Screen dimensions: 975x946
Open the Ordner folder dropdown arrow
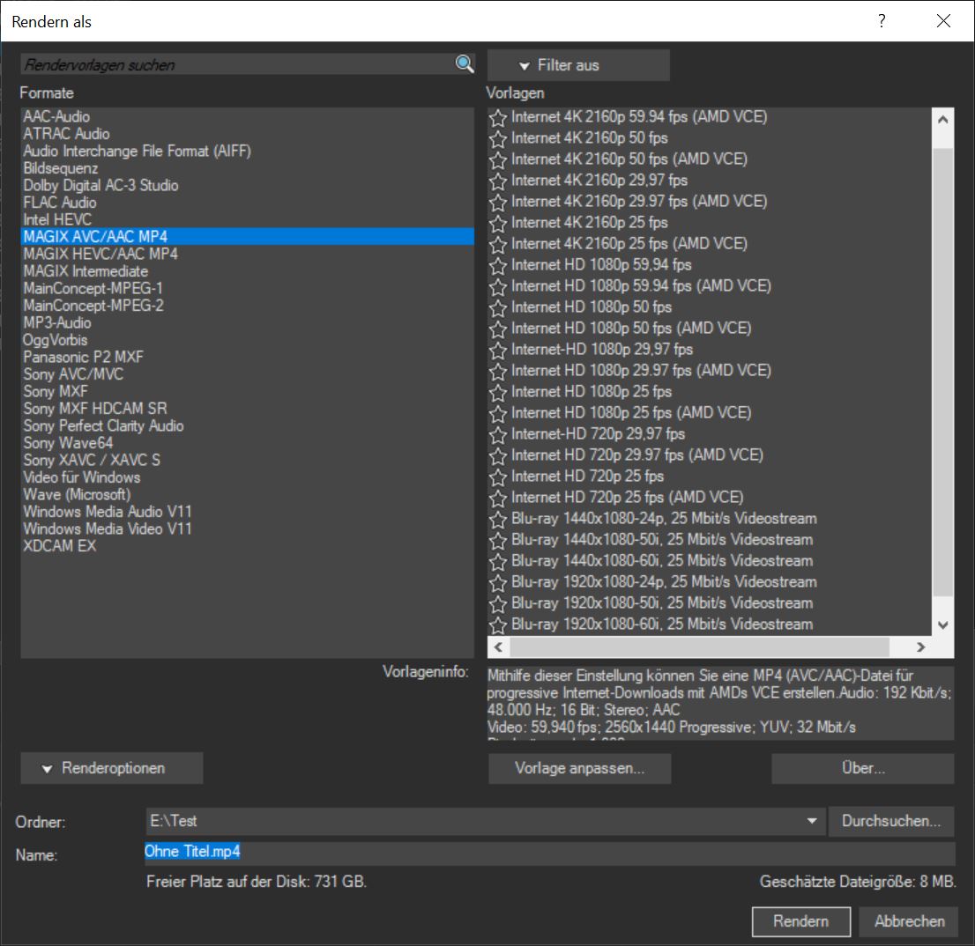point(811,821)
